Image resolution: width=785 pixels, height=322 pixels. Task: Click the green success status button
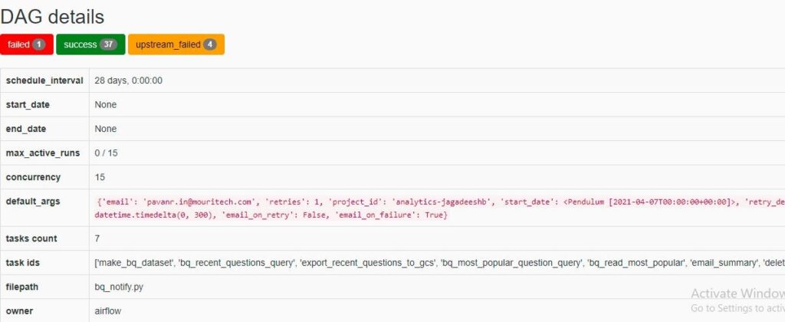[90, 44]
